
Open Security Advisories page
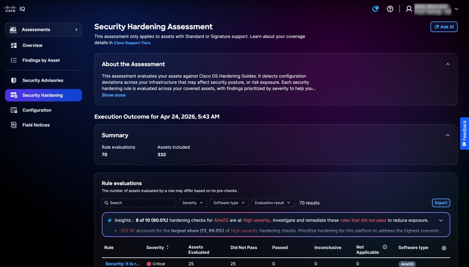coord(43,80)
